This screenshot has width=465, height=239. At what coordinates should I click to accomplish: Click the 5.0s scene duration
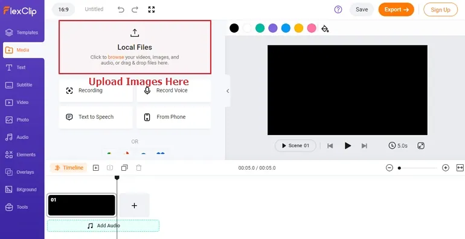point(398,145)
